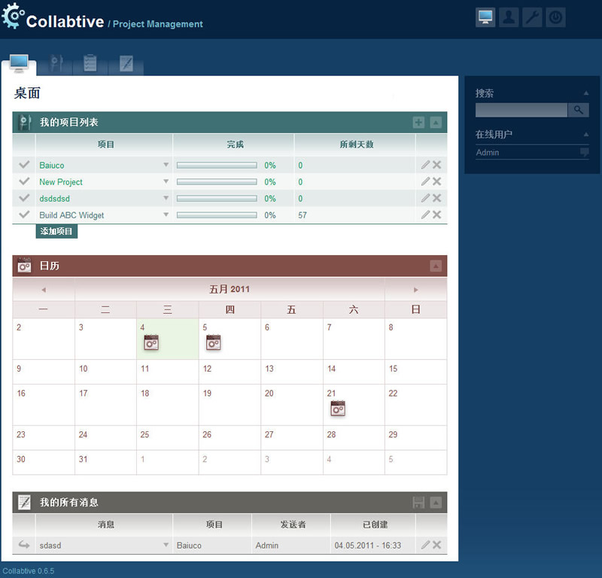Click the Collabtive gear logo
The height and width of the screenshot is (578, 602).
point(13,16)
